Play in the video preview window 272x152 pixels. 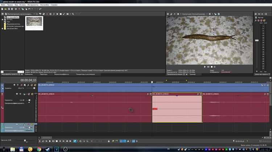click(205, 67)
